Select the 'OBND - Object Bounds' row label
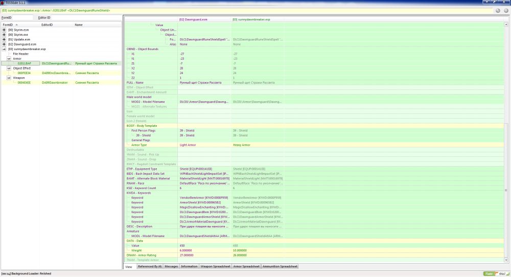The width and height of the screenshot is (511, 277). click(x=143, y=49)
